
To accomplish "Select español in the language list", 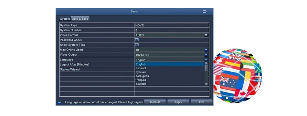I will pos(170,68).
